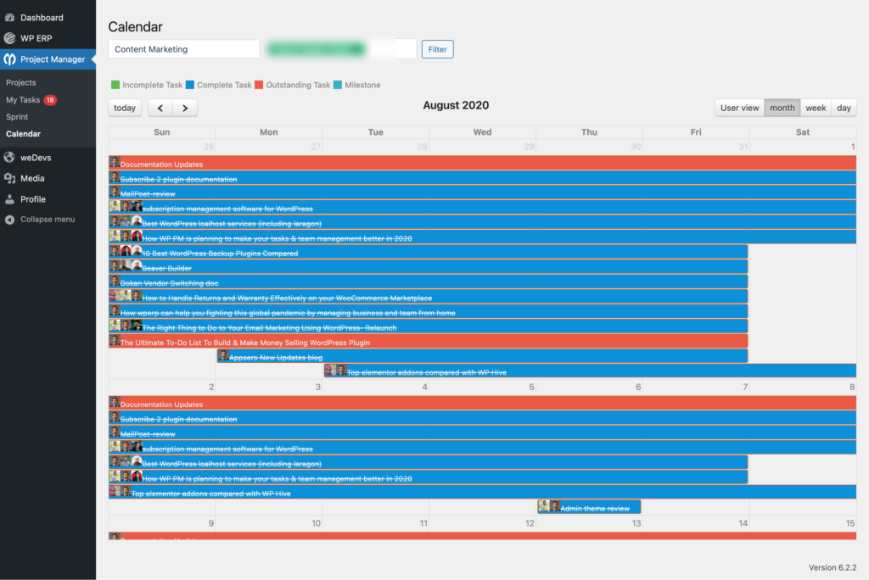Screen dimensions: 869x580
Task: Click the Profile person icon
Action: click(x=9, y=199)
